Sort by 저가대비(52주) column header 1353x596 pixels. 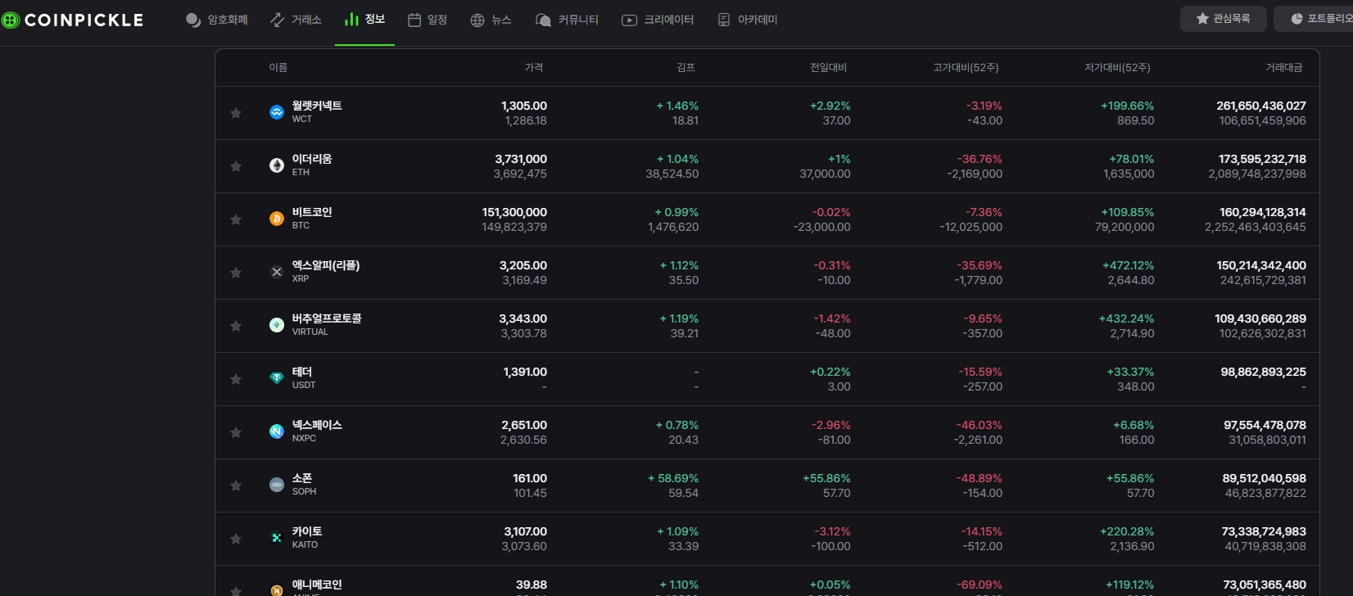tap(1117, 67)
